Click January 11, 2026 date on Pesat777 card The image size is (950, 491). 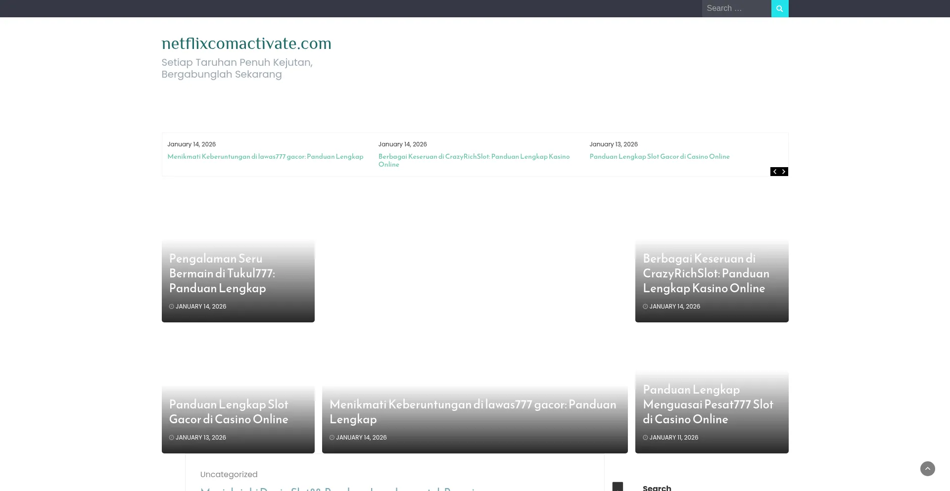pos(673,438)
